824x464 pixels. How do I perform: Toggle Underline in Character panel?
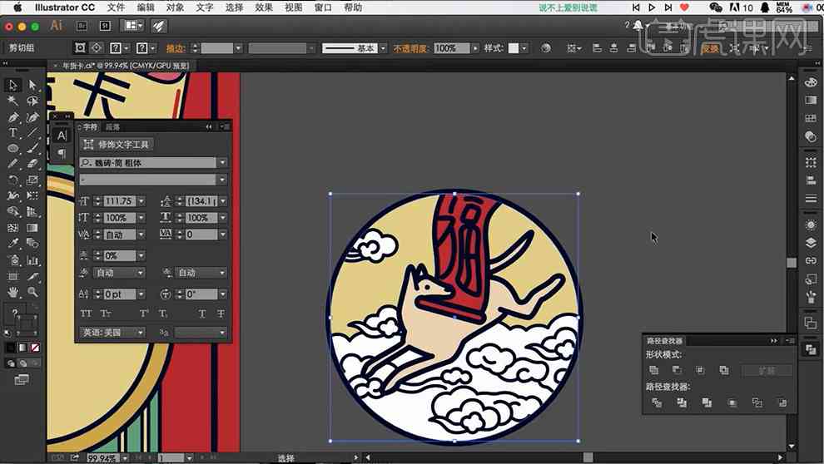pyautogui.click(x=201, y=313)
